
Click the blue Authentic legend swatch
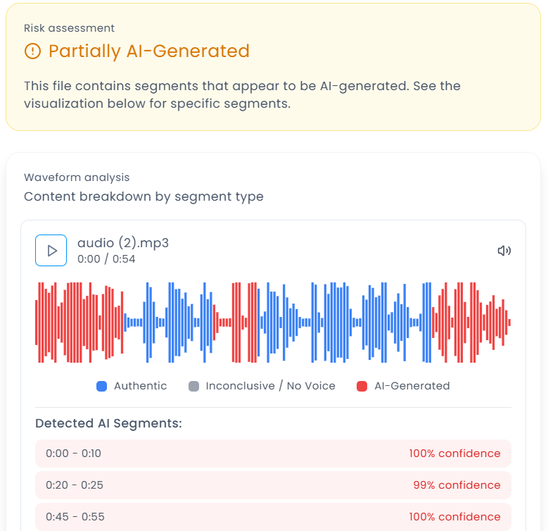pos(102,386)
